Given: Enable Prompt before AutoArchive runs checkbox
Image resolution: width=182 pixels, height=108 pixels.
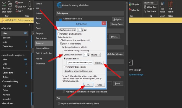Looking at the screenshot, I should click(58, 34).
